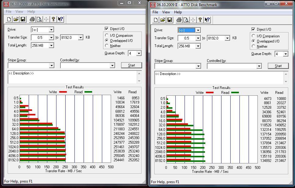This screenshot has width=295, height=188.
Task: Click read value 213467 for 8192.0, right window
Action: [281, 160]
